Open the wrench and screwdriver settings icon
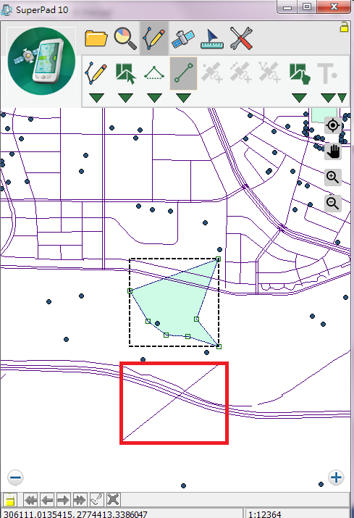Image resolution: width=354 pixels, height=518 pixels. coord(241,38)
